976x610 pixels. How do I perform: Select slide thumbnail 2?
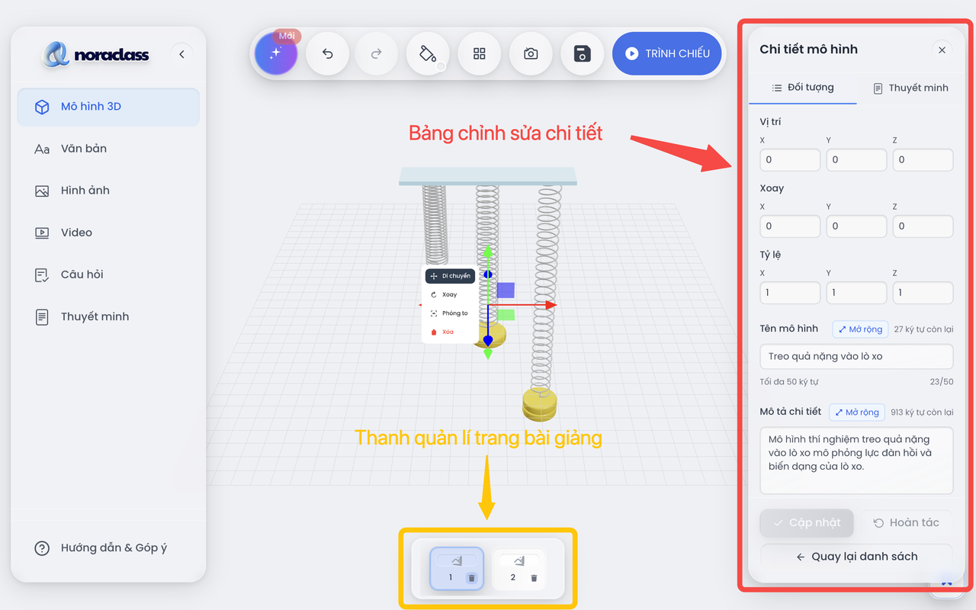518,569
